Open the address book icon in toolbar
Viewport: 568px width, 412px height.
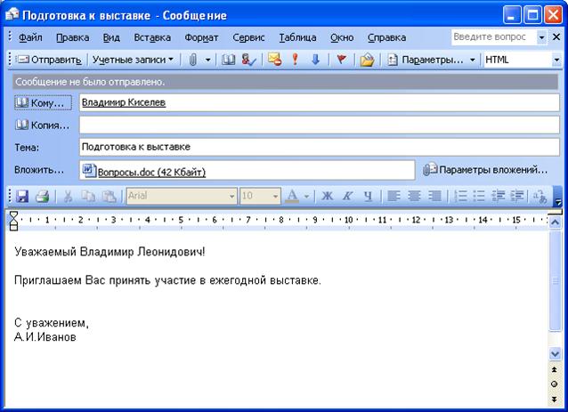[228, 60]
